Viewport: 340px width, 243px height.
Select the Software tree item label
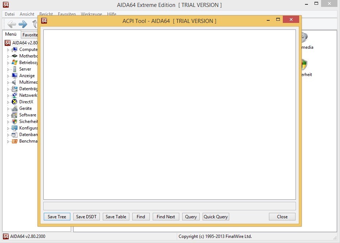click(28, 115)
